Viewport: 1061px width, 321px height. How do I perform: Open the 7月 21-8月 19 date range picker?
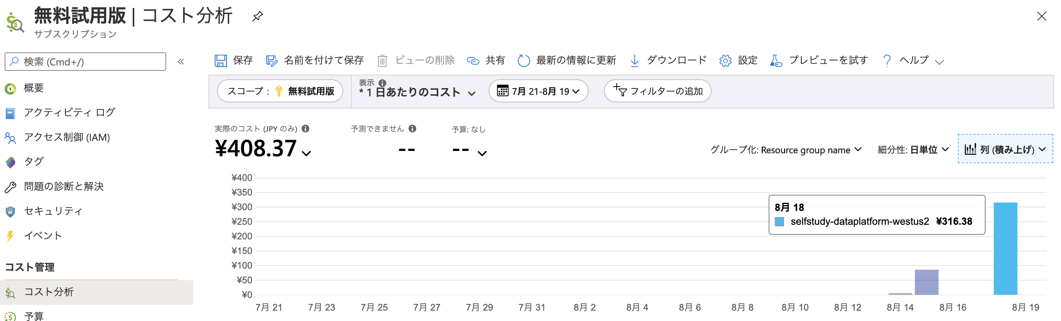pos(538,91)
